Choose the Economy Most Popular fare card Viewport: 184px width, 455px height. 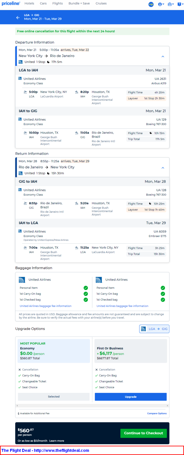tap(54, 351)
